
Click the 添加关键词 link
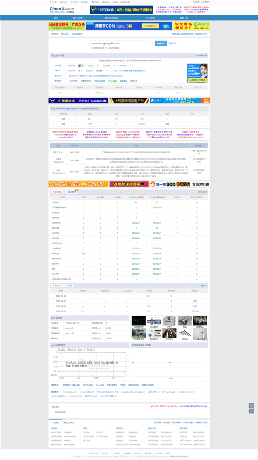pos(202,192)
